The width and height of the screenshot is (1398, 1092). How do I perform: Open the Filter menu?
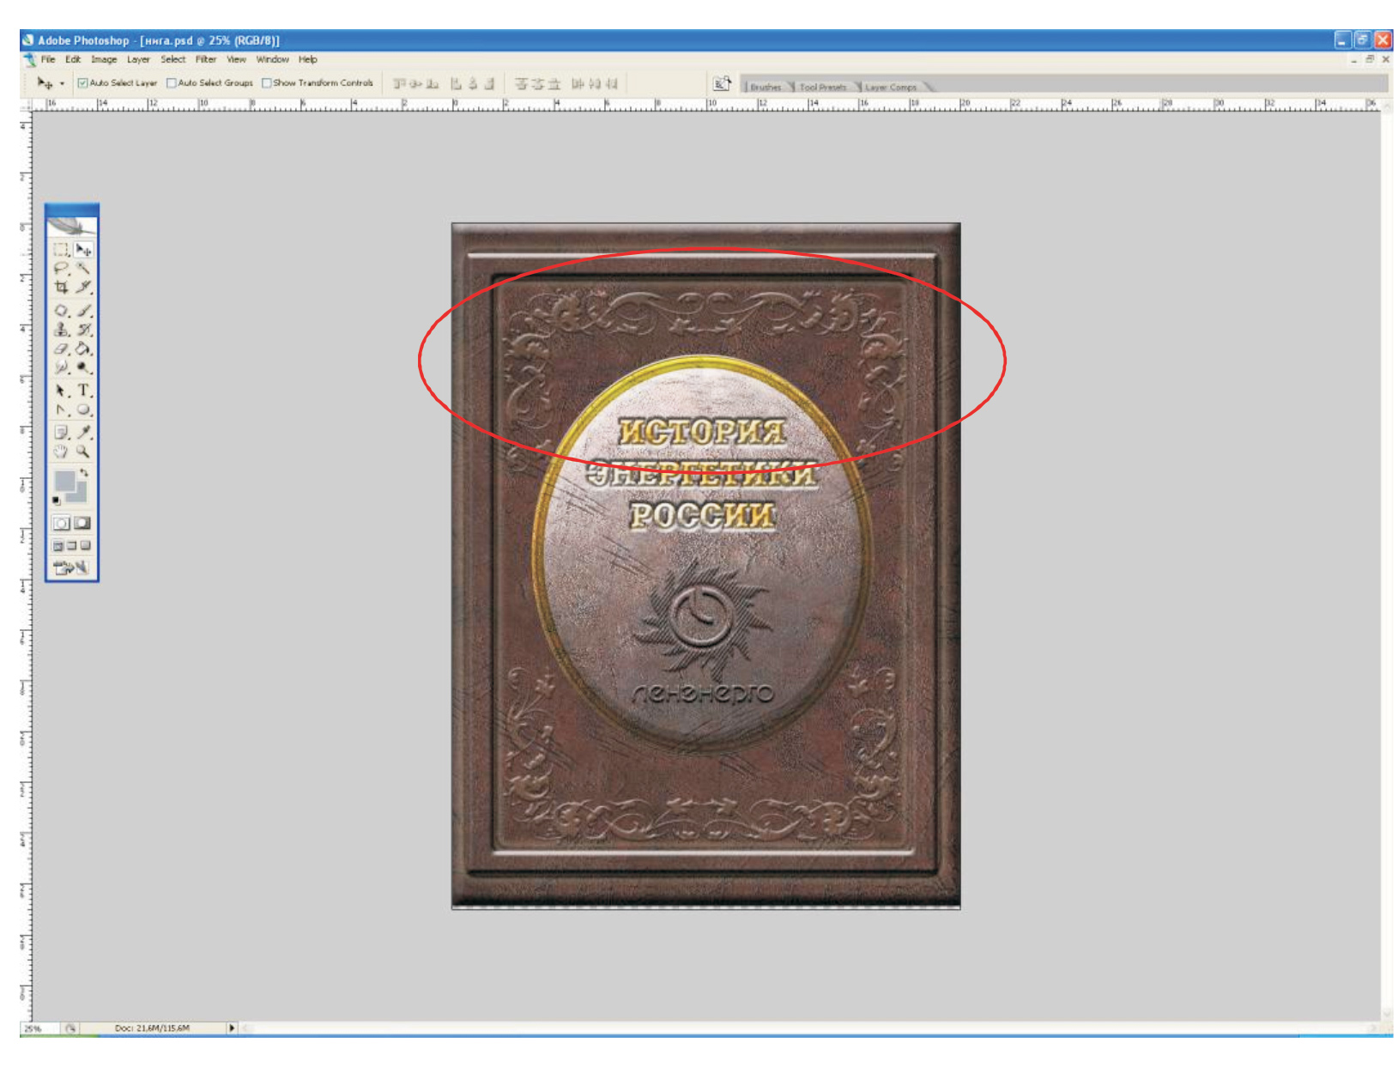click(206, 60)
